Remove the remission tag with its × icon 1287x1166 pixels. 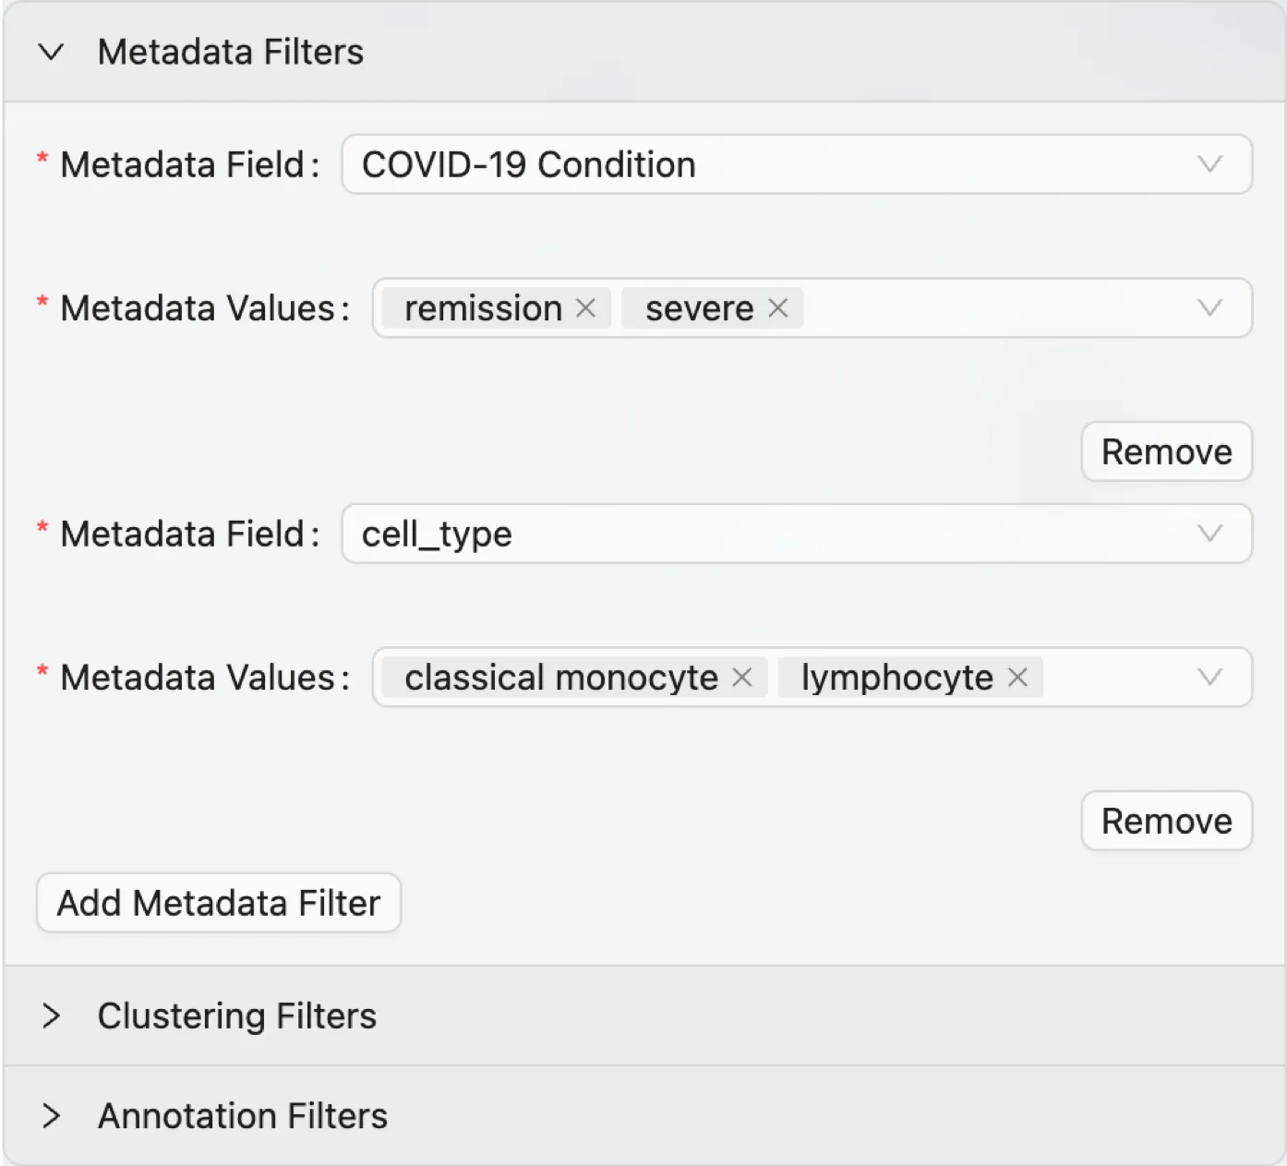pyautogui.click(x=587, y=308)
